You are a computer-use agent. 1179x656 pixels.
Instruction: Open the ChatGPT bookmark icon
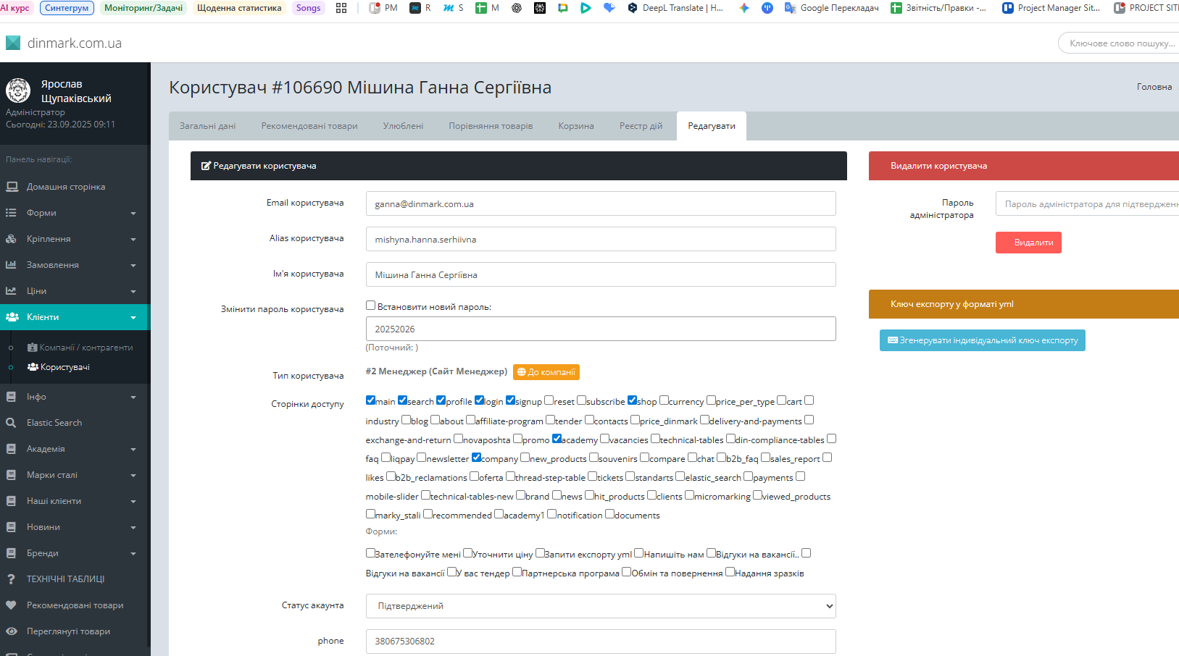tap(517, 8)
